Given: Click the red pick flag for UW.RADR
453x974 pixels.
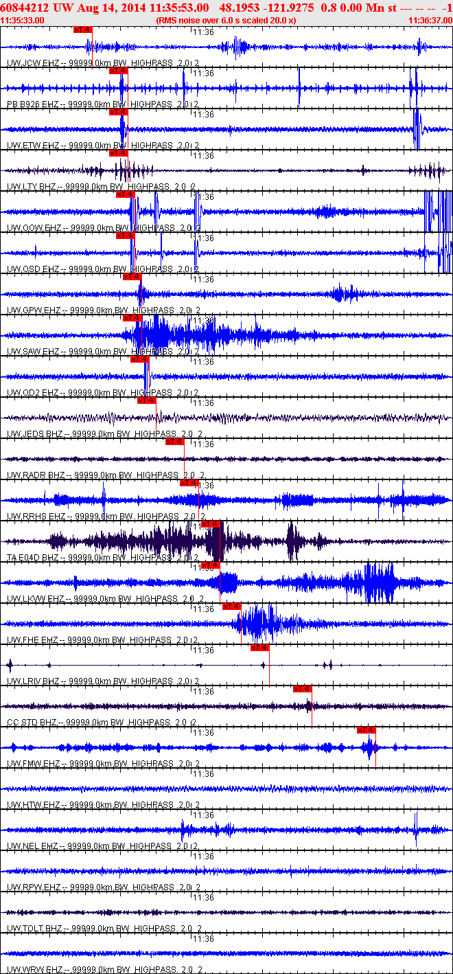Looking at the screenshot, I should [x=175, y=442].
